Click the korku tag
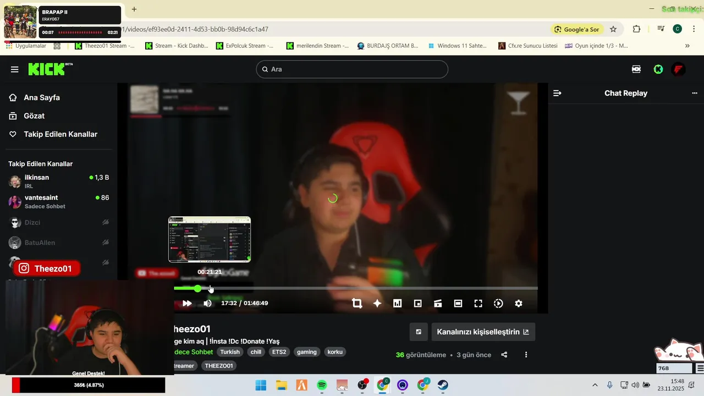704x396 pixels. click(335, 352)
